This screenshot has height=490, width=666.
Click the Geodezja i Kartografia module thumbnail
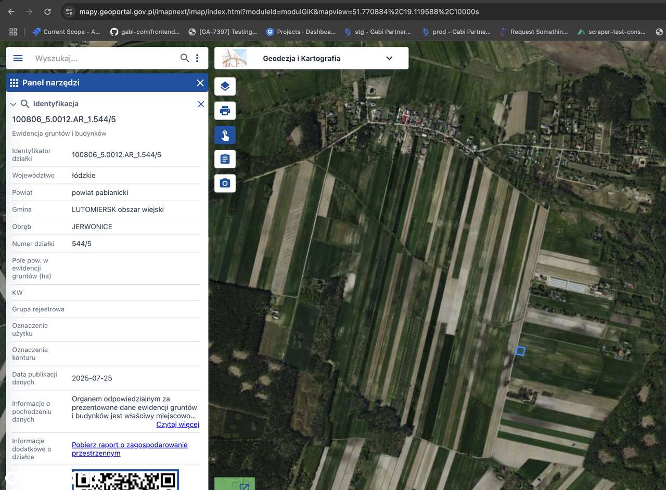234,58
